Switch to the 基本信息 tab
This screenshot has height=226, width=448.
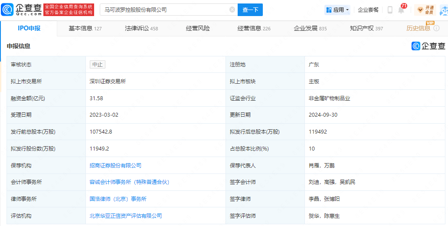click(85, 28)
